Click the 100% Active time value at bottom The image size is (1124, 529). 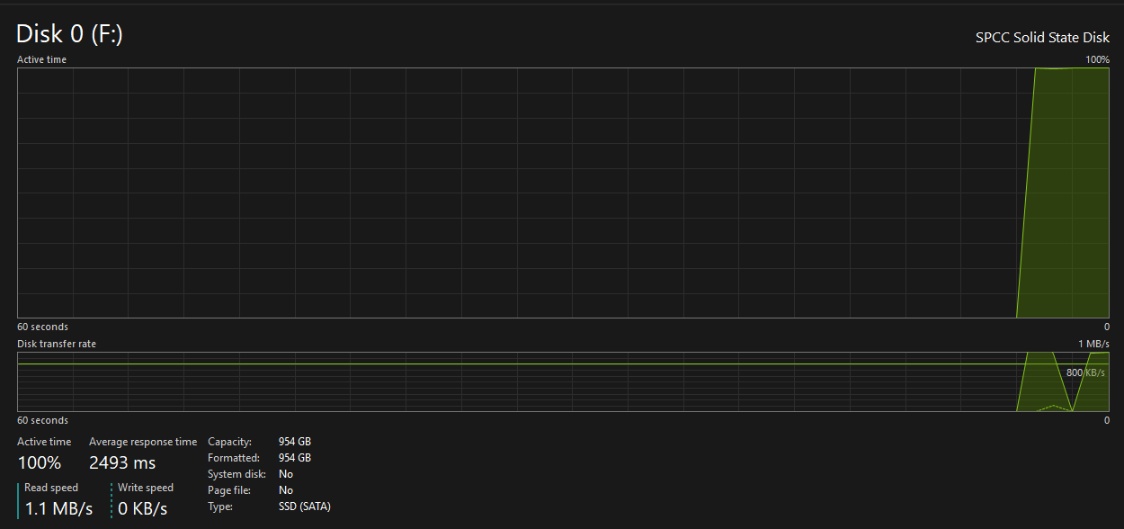pos(40,463)
